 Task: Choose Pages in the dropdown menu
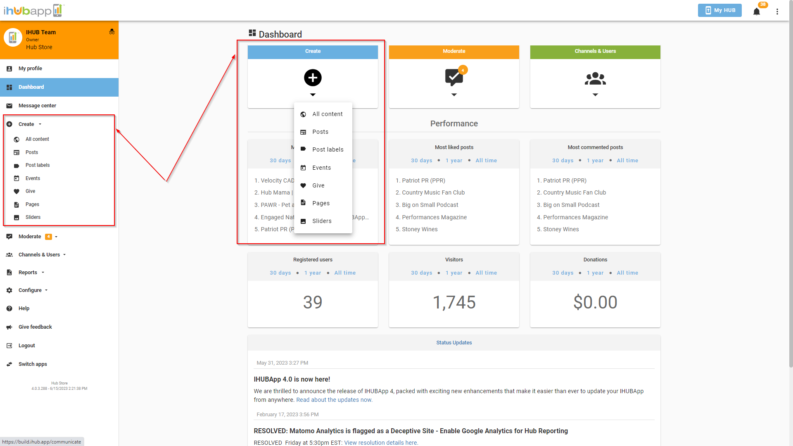(x=323, y=203)
